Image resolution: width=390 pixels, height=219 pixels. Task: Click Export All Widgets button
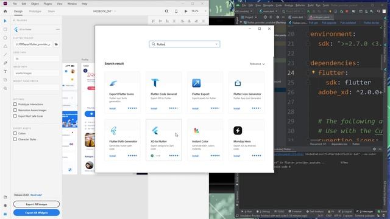(37, 213)
